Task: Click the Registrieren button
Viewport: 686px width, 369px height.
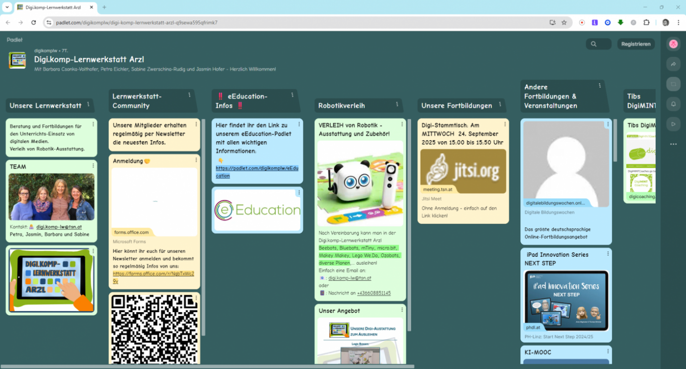Action: click(636, 44)
